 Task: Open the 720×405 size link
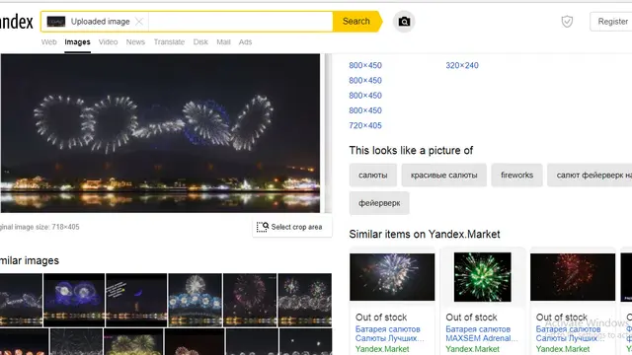point(365,125)
